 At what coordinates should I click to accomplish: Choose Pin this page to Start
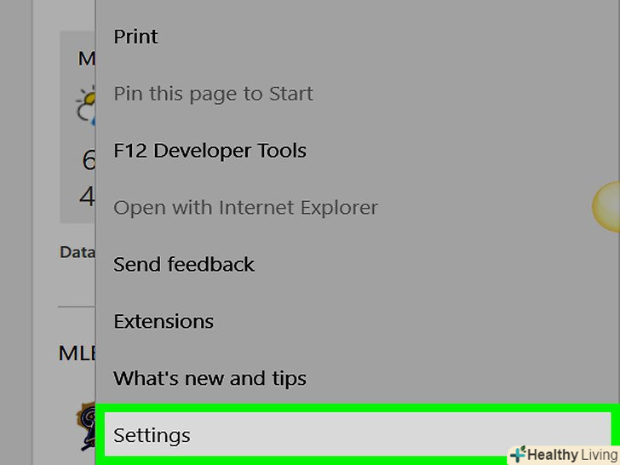tap(213, 94)
